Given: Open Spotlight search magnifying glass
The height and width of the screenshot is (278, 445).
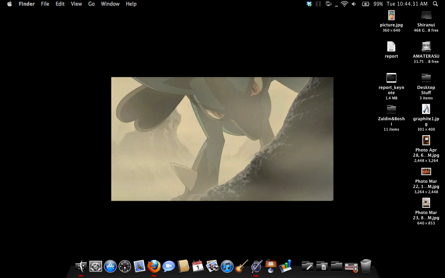Looking at the screenshot, I should pos(435,4).
